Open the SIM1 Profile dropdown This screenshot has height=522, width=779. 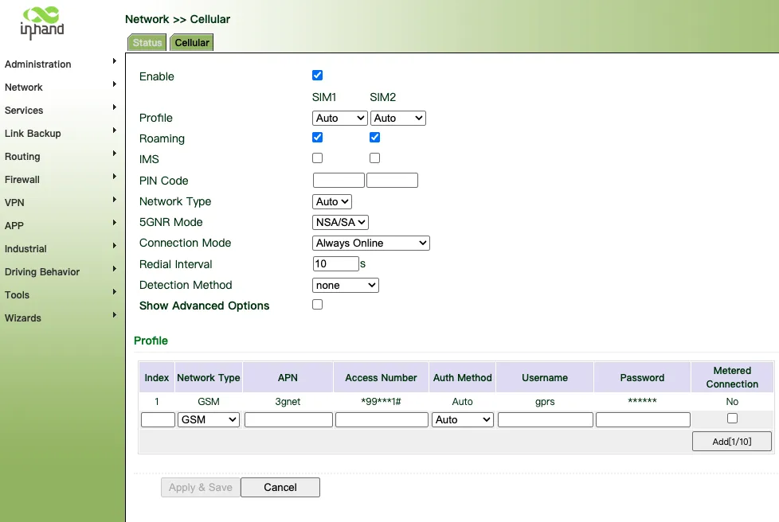(x=340, y=118)
